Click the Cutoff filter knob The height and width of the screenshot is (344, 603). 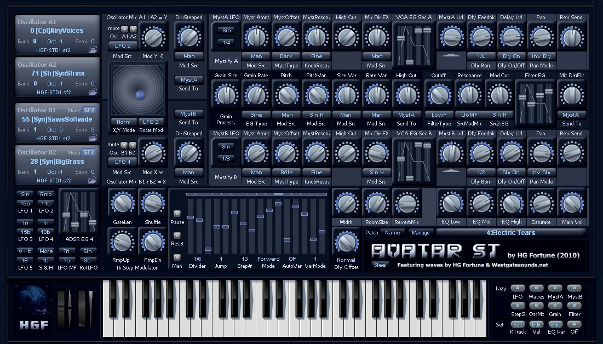[439, 95]
